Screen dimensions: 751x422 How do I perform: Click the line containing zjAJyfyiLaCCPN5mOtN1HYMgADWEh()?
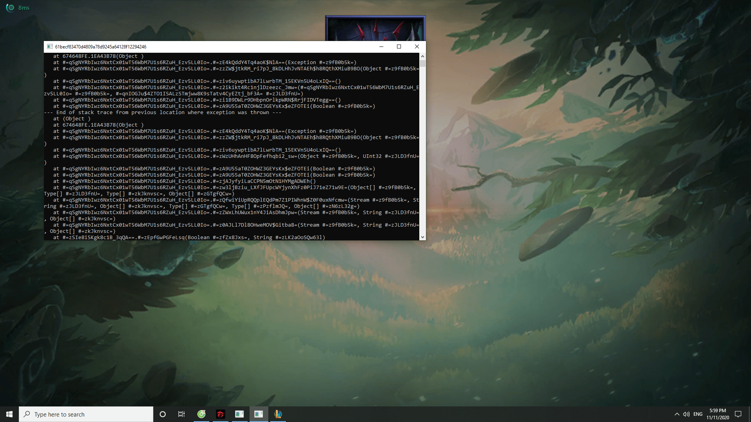pyautogui.click(x=185, y=181)
